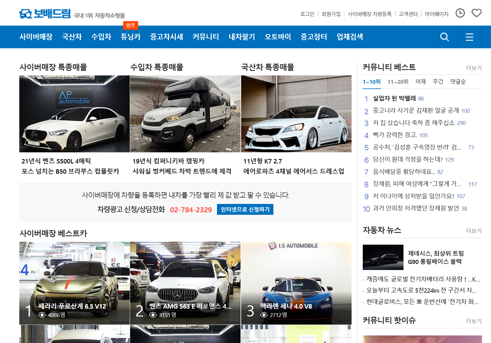Select the 어제 tab
This screenshot has width=491, height=343.
click(x=421, y=82)
